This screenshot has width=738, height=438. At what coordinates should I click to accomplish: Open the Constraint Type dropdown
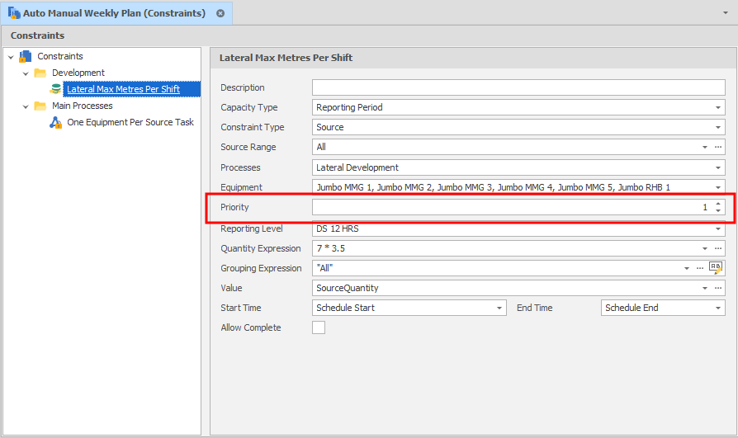click(718, 127)
